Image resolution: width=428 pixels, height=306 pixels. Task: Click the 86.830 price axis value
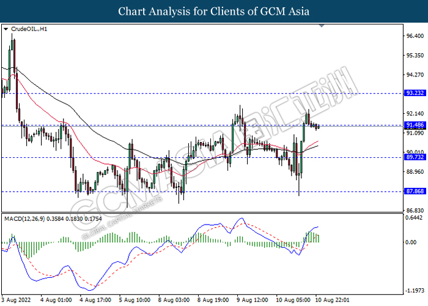[x=415, y=211]
